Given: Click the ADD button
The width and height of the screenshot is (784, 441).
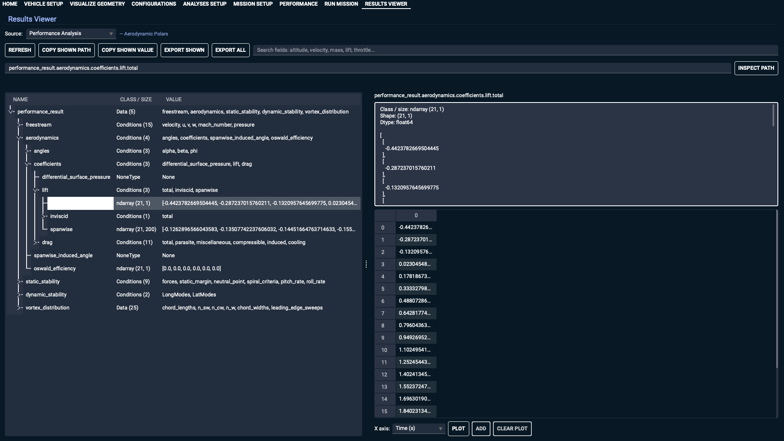Looking at the screenshot, I should point(481,429).
